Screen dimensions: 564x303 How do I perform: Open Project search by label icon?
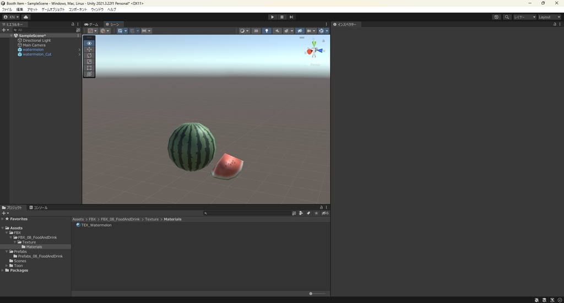(308, 213)
